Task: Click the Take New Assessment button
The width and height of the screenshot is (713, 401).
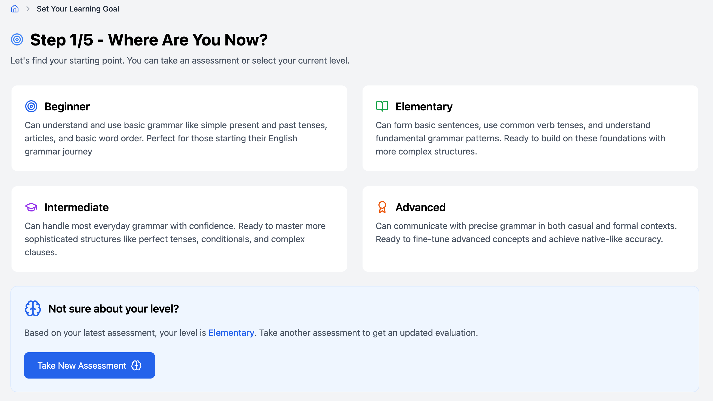Action: click(89, 365)
